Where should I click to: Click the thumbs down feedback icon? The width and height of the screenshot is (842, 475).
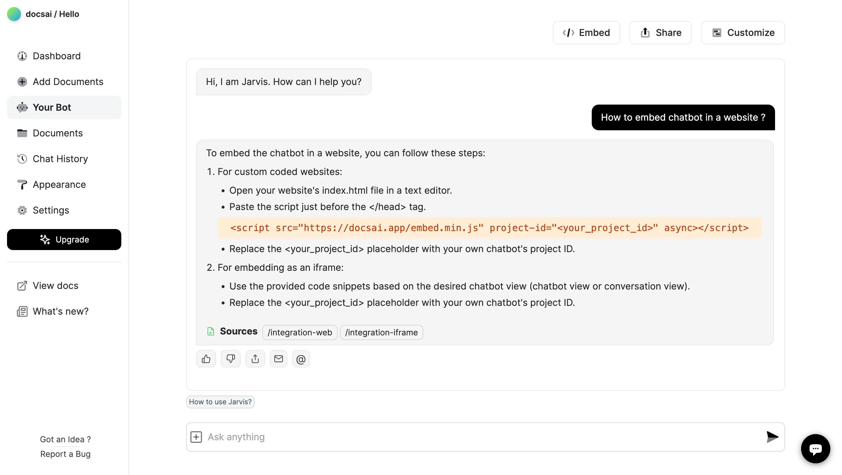click(230, 359)
